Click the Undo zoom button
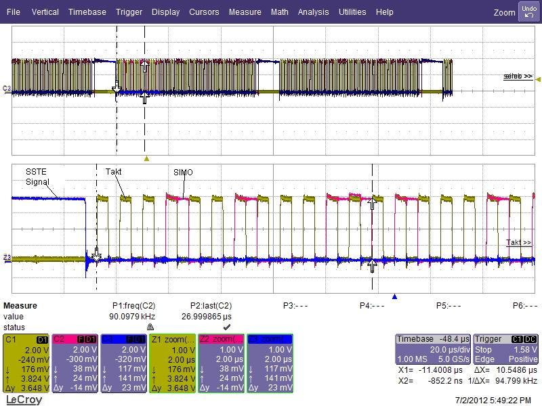 click(529, 12)
